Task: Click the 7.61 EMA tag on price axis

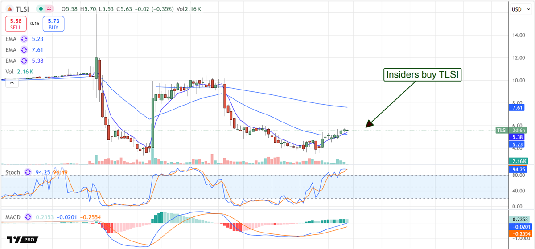Action: pyautogui.click(x=515, y=108)
